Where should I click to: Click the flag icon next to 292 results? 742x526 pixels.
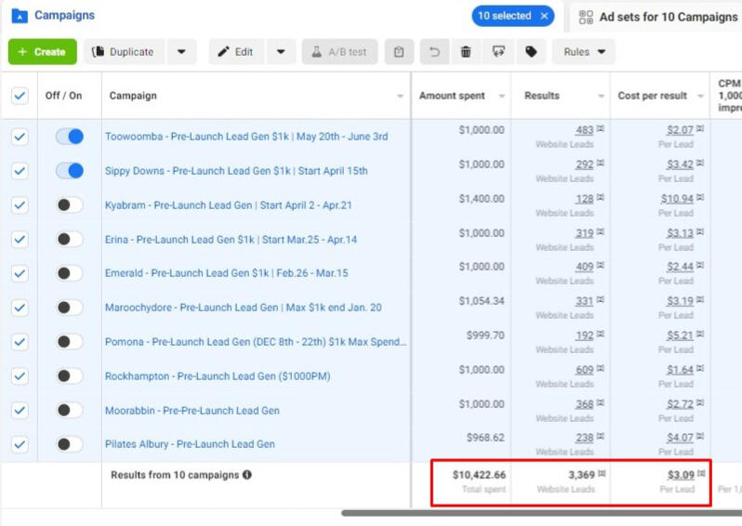pyautogui.click(x=601, y=164)
